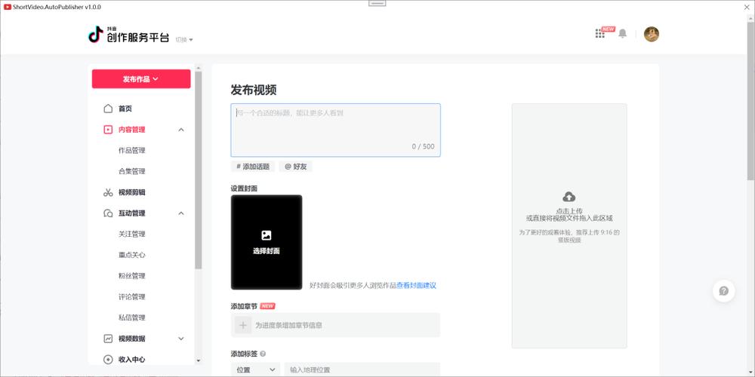Click the 0 / 500 character counter
755x377 pixels.
(x=423, y=146)
